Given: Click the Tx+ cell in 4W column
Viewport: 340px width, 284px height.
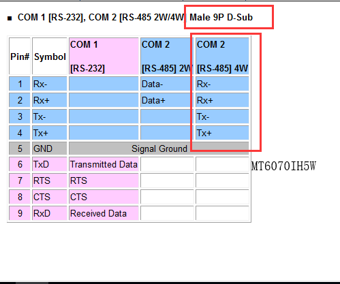Looking at the screenshot, I should coord(222,133).
